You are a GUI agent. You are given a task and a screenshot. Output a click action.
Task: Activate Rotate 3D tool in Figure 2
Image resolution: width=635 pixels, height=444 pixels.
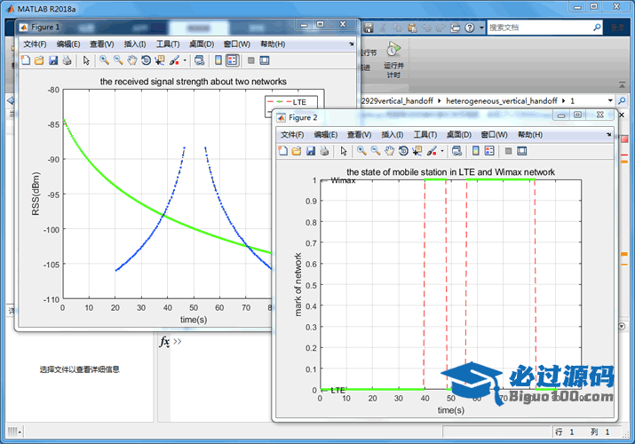tap(403, 151)
